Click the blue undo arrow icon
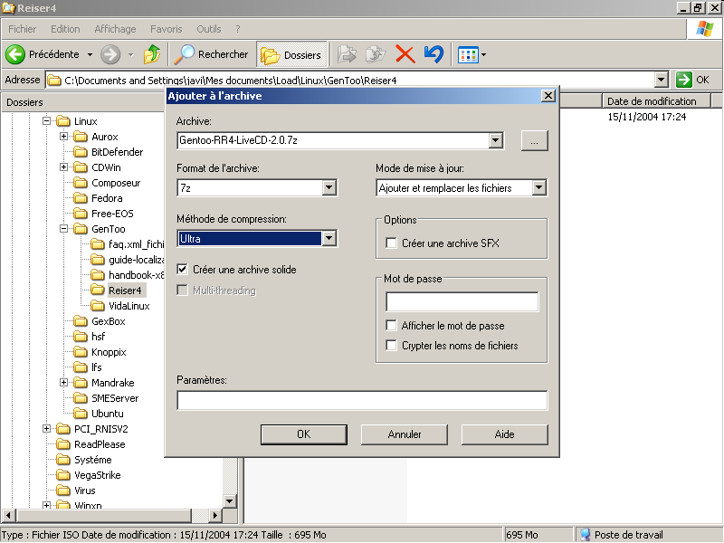Screen dimensions: 724x543 pyautogui.click(x=434, y=54)
